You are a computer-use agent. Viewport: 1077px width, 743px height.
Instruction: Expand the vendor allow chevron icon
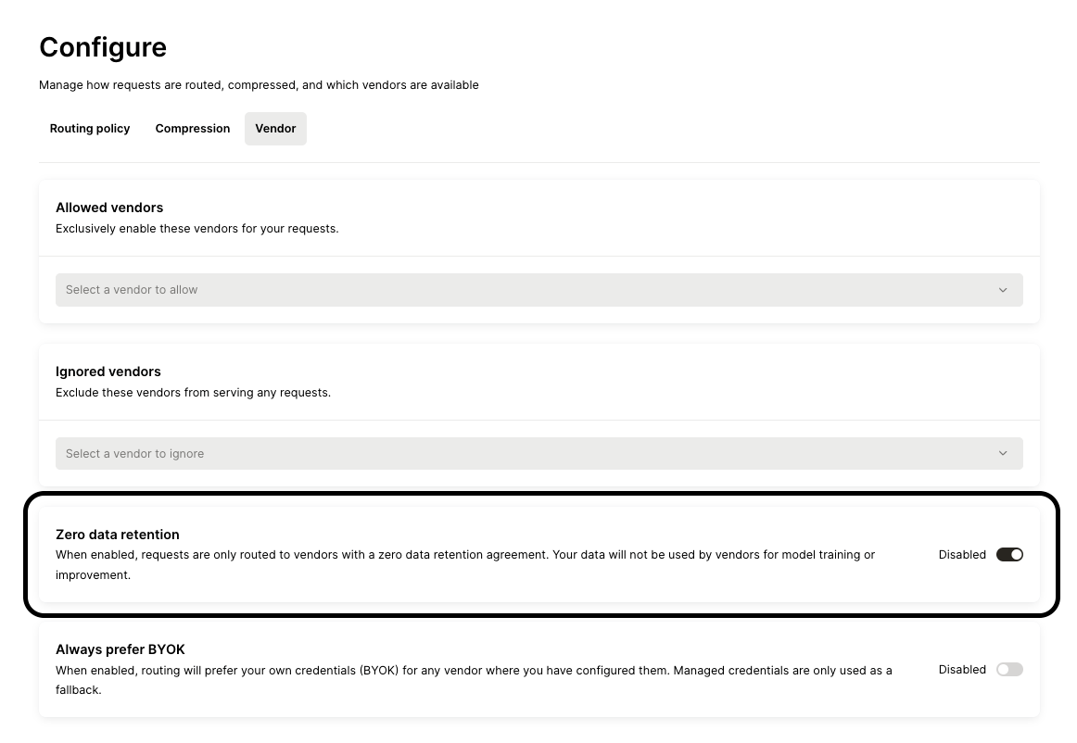click(1002, 289)
